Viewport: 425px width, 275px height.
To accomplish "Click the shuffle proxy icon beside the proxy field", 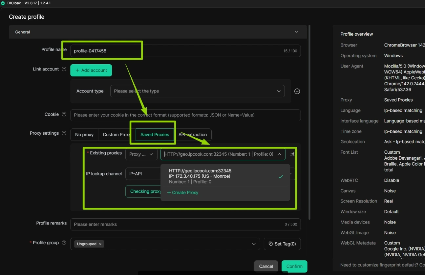I will pos(292,154).
